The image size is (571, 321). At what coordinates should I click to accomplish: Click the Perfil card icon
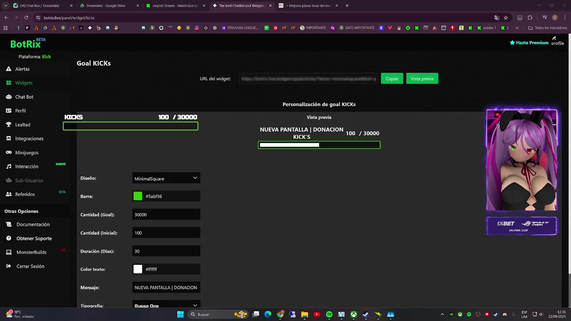click(x=8, y=111)
